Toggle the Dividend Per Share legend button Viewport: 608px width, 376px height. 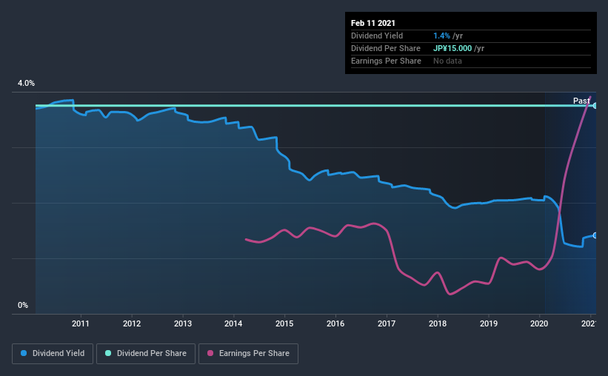146,354
